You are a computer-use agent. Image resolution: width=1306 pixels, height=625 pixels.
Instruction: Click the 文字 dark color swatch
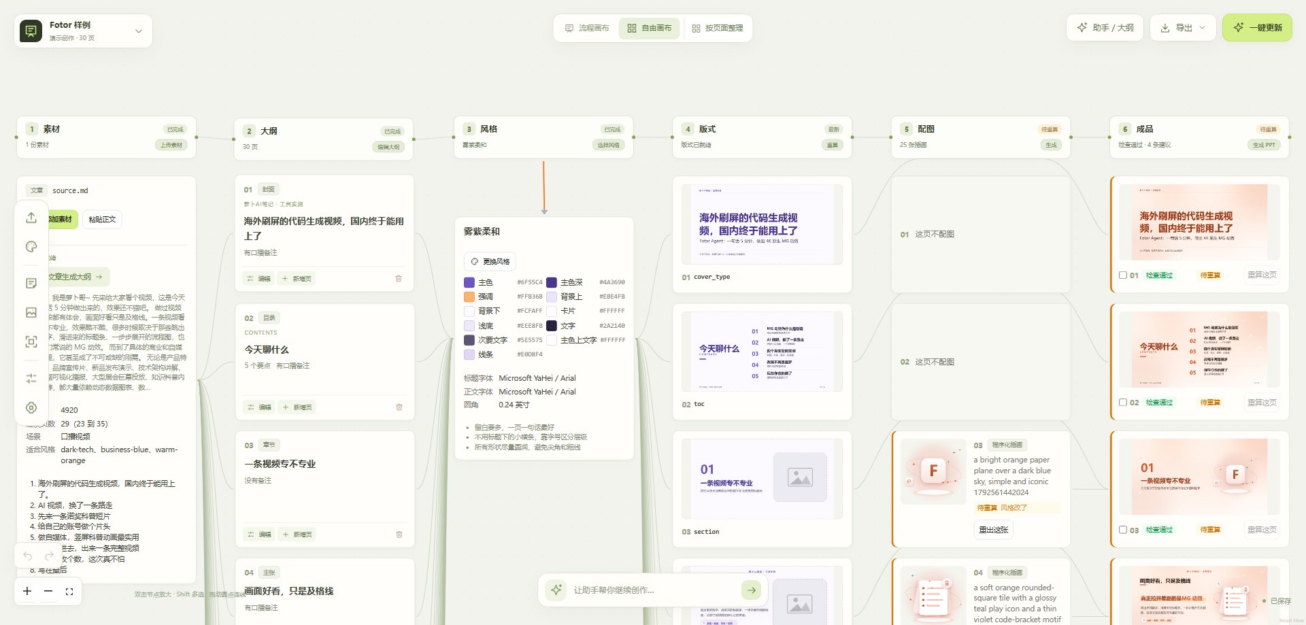point(552,326)
